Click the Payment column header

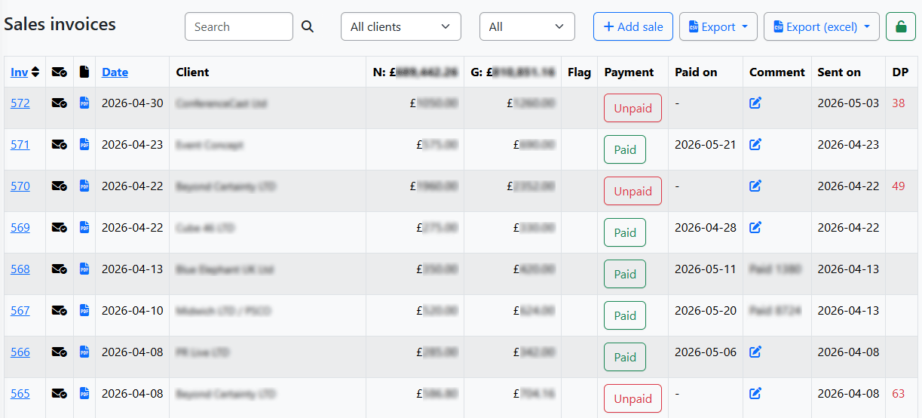pos(629,72)
